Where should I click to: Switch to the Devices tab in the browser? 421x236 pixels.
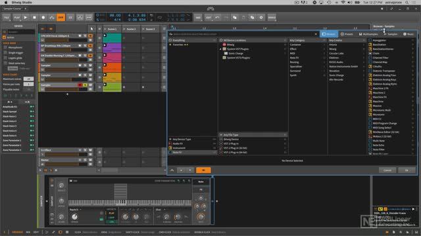click(329, 34)
